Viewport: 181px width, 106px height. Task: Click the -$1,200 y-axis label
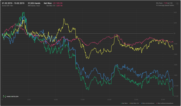(176, 96)
